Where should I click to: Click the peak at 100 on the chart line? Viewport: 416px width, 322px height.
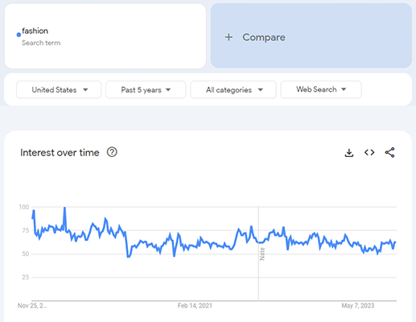64,208
